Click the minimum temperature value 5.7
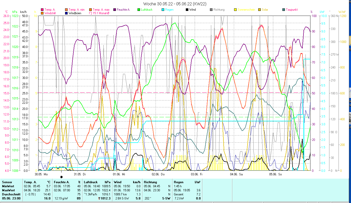This screenshot has width=351, height=203. 48,186
